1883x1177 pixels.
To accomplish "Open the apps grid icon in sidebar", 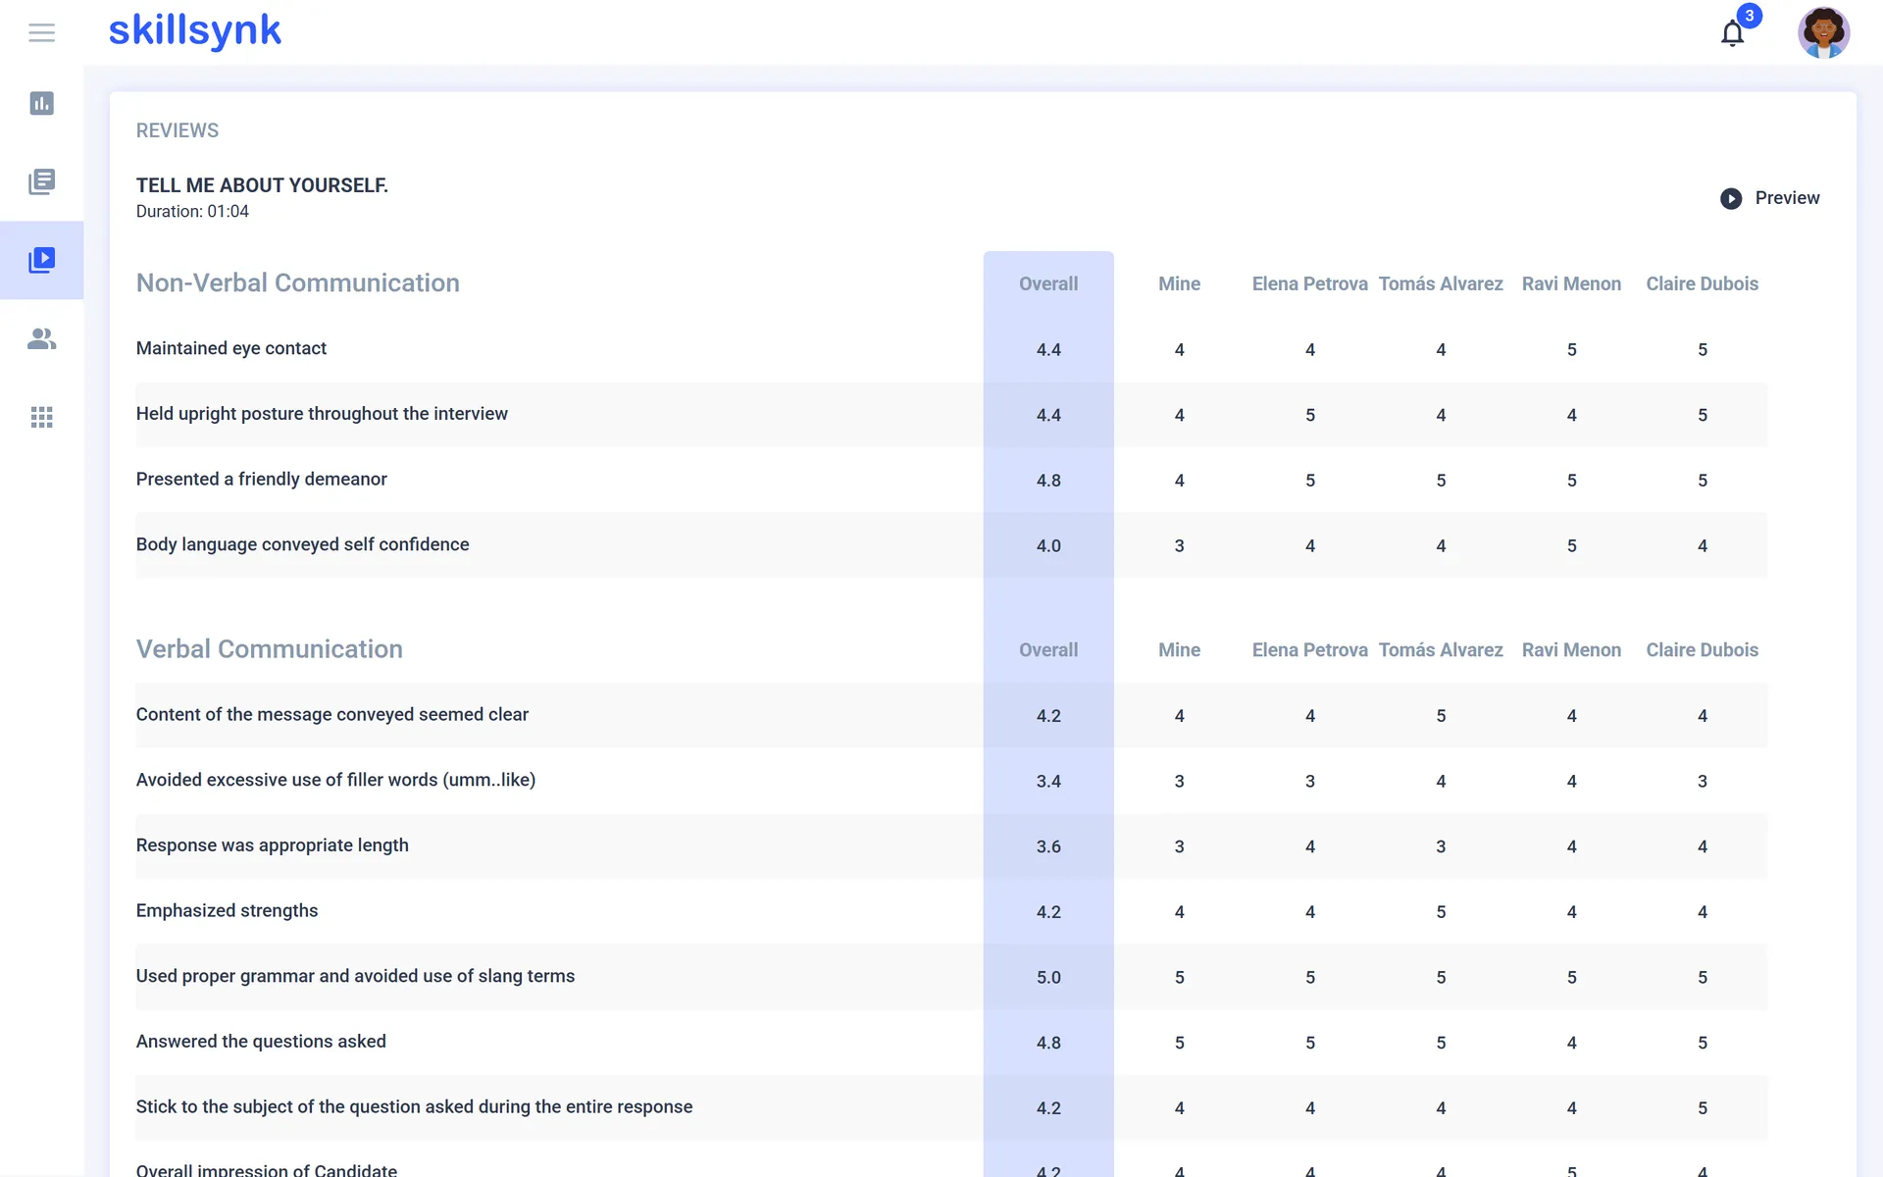I will [x=41, y=417].
